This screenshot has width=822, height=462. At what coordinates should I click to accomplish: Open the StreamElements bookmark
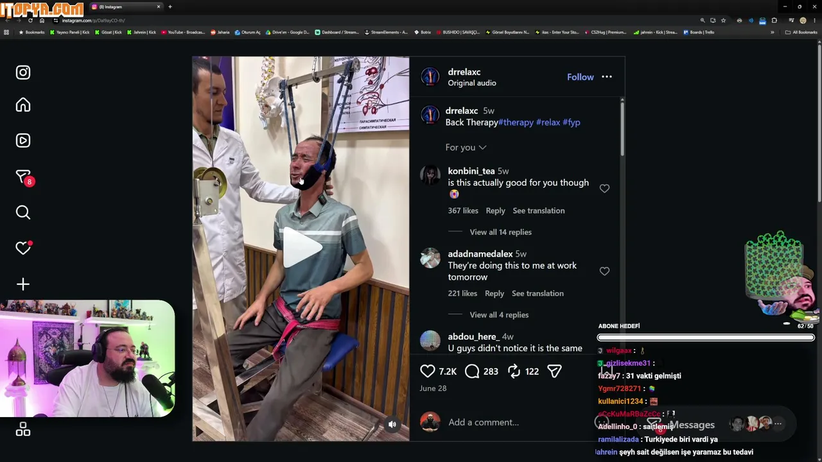coord(386,32)
